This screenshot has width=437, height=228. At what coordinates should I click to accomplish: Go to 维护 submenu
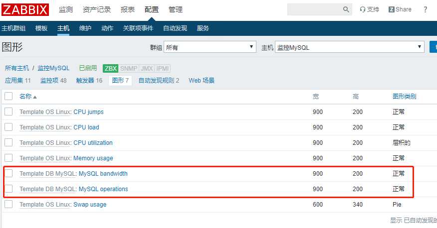85,28
